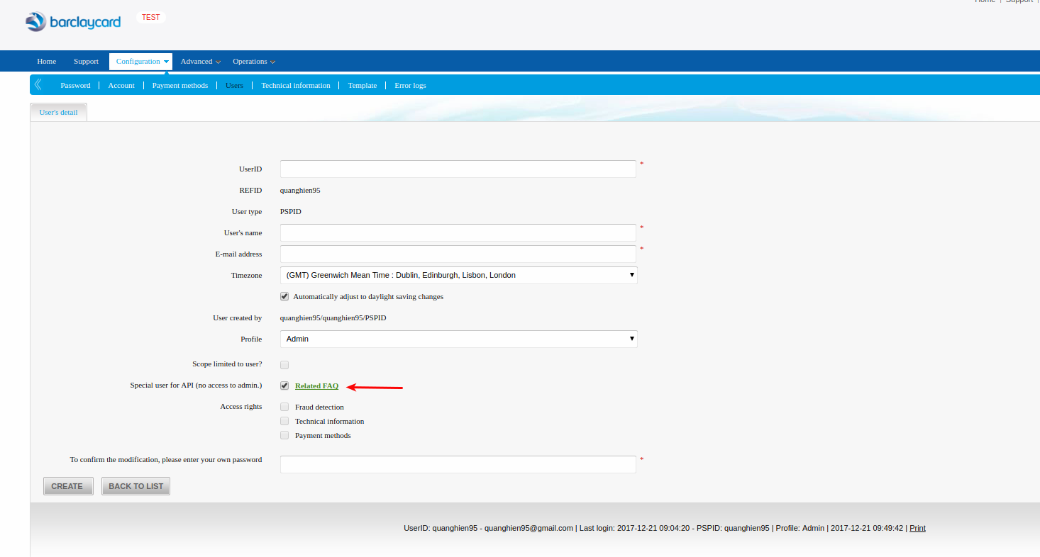The width and height of the screenshot is (1040, 557).
Task: Click the Print link in footer
Action: coord(917,528)
